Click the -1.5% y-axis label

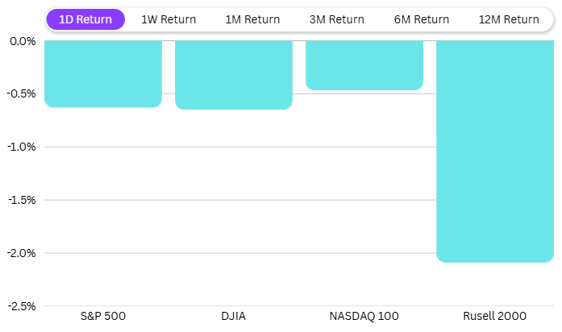[x=21, y=200]
